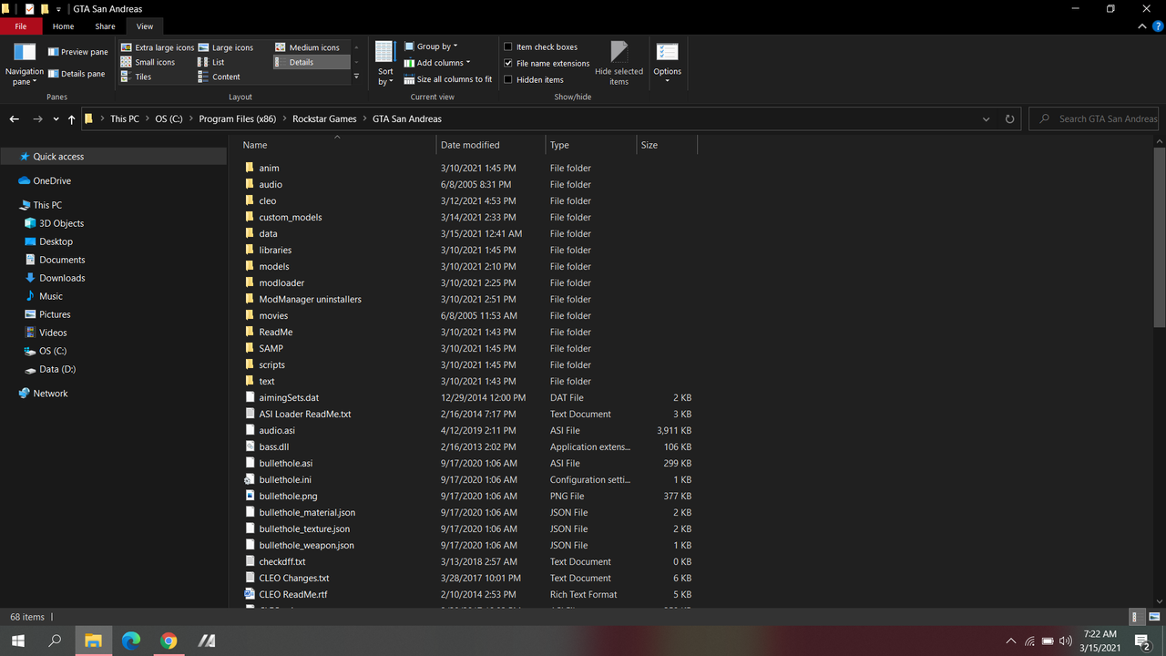Open Add columns dropdown

coord(437,63)
